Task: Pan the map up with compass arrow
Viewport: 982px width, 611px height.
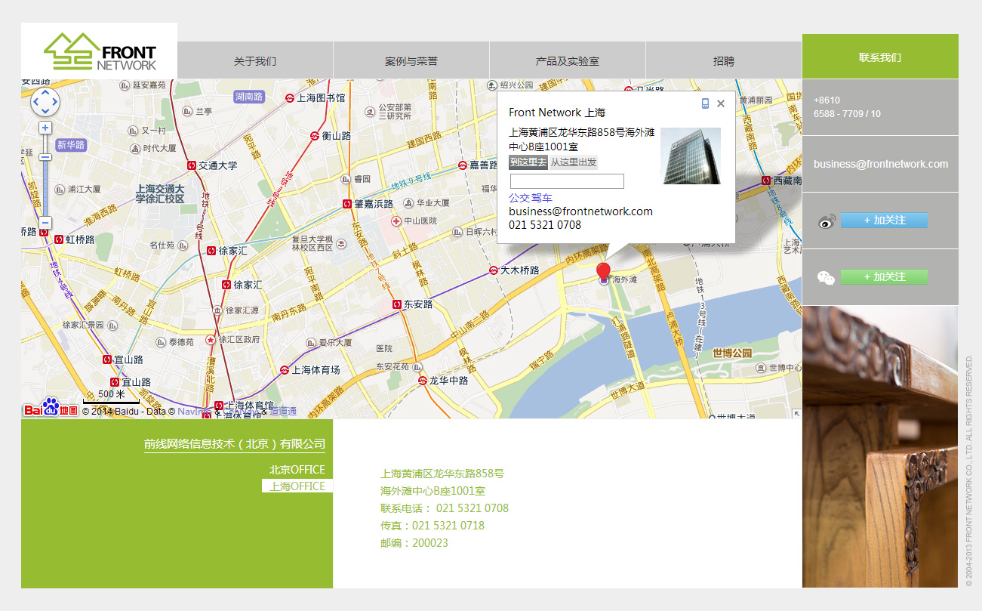Action: (x=45, y=93)
